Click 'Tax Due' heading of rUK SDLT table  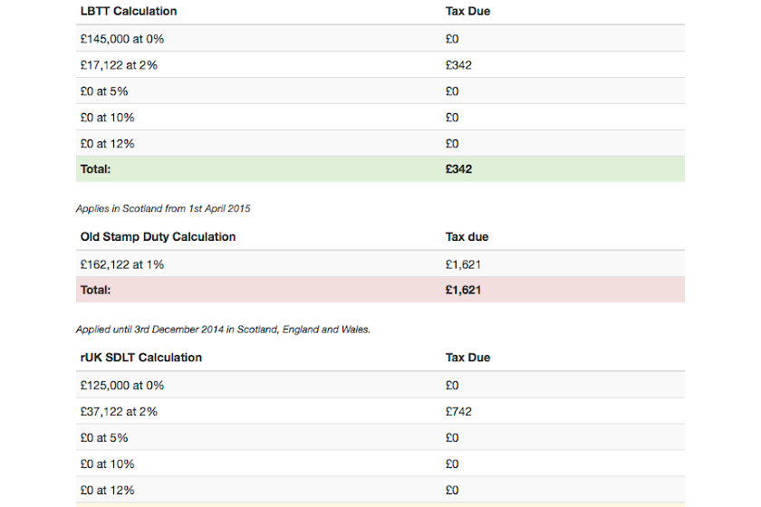(467, 358)
